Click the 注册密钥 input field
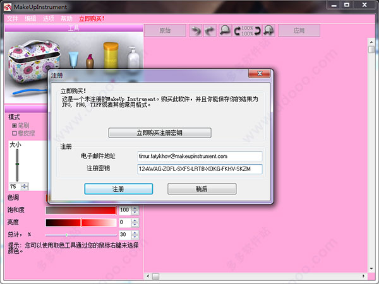The height and width of the screenshot is (284, 379). click(x=200, y=169)
